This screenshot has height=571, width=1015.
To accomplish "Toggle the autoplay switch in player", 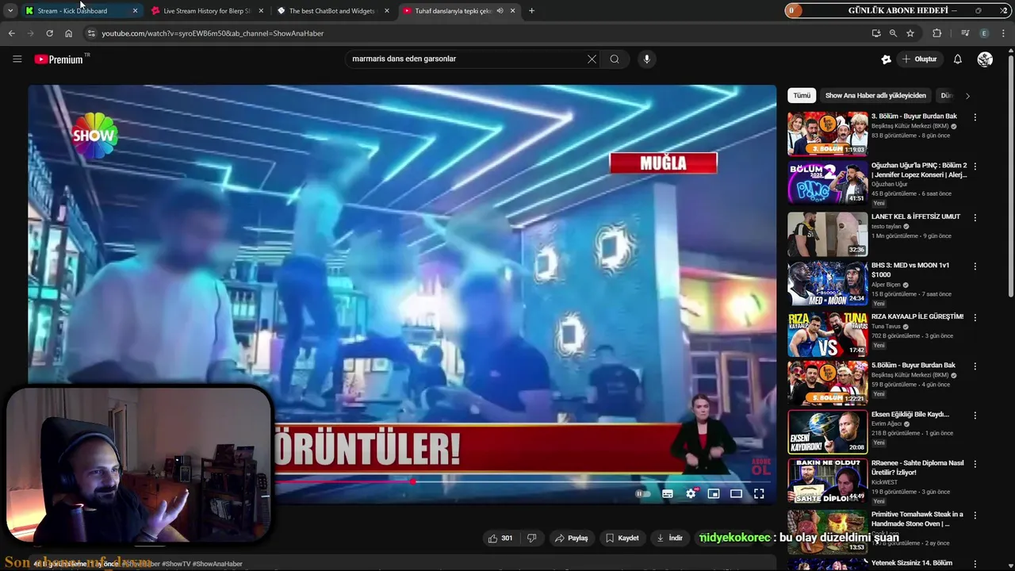I will [643, 493].
